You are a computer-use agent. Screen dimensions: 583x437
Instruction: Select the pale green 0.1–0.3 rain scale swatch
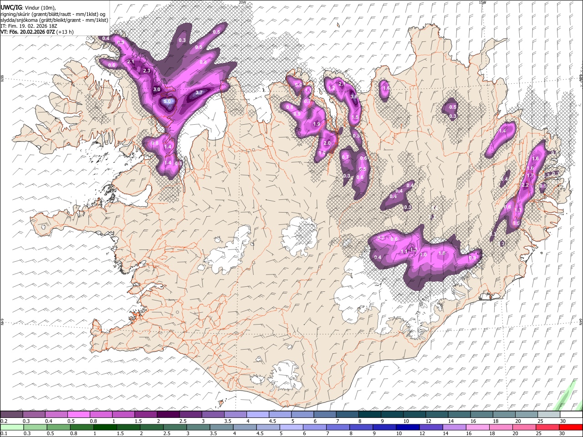[12, 427]
